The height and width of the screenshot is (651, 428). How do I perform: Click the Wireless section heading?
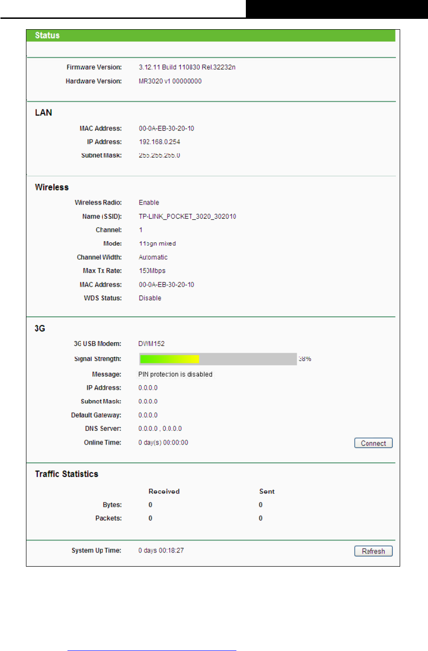coord(52,187)
